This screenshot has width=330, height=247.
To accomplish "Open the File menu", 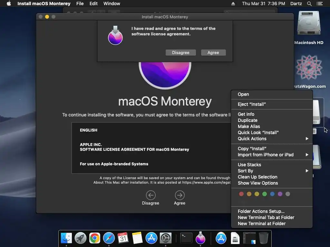I will pos(80,4).
